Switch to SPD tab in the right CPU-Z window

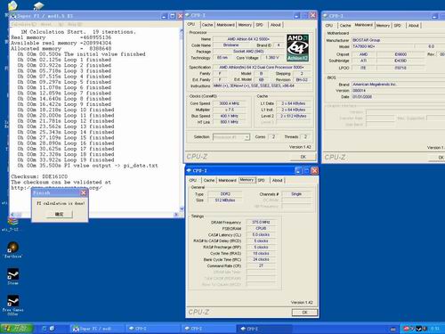[x=398, y=26]
